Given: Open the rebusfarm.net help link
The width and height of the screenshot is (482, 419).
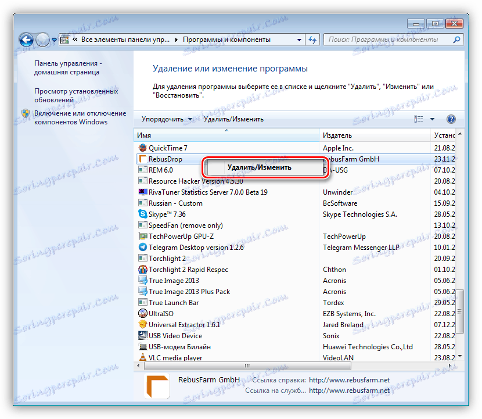Looking at the screenshot, I should (349, 380).
